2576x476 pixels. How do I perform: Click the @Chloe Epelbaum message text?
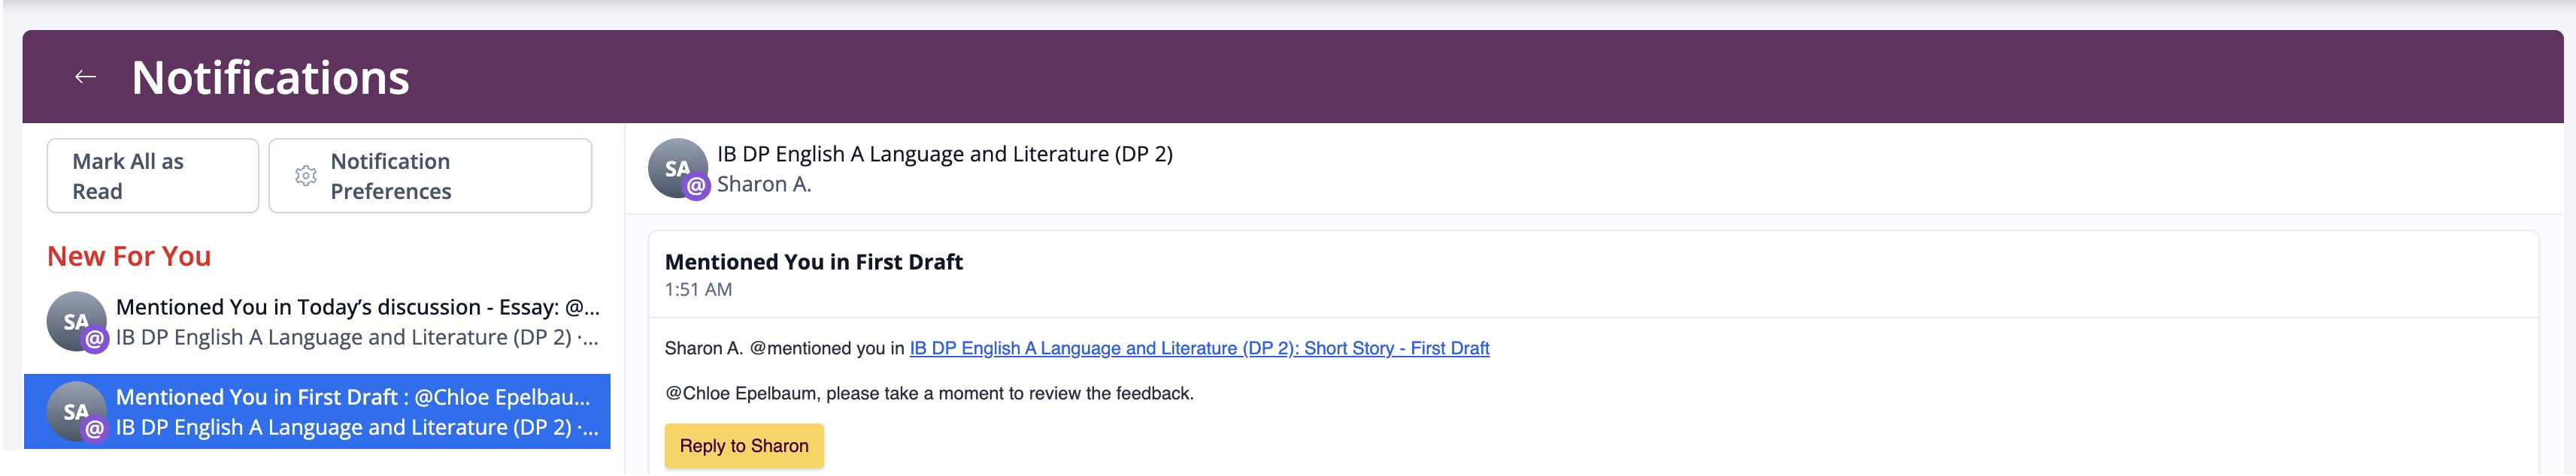[929, 393]
